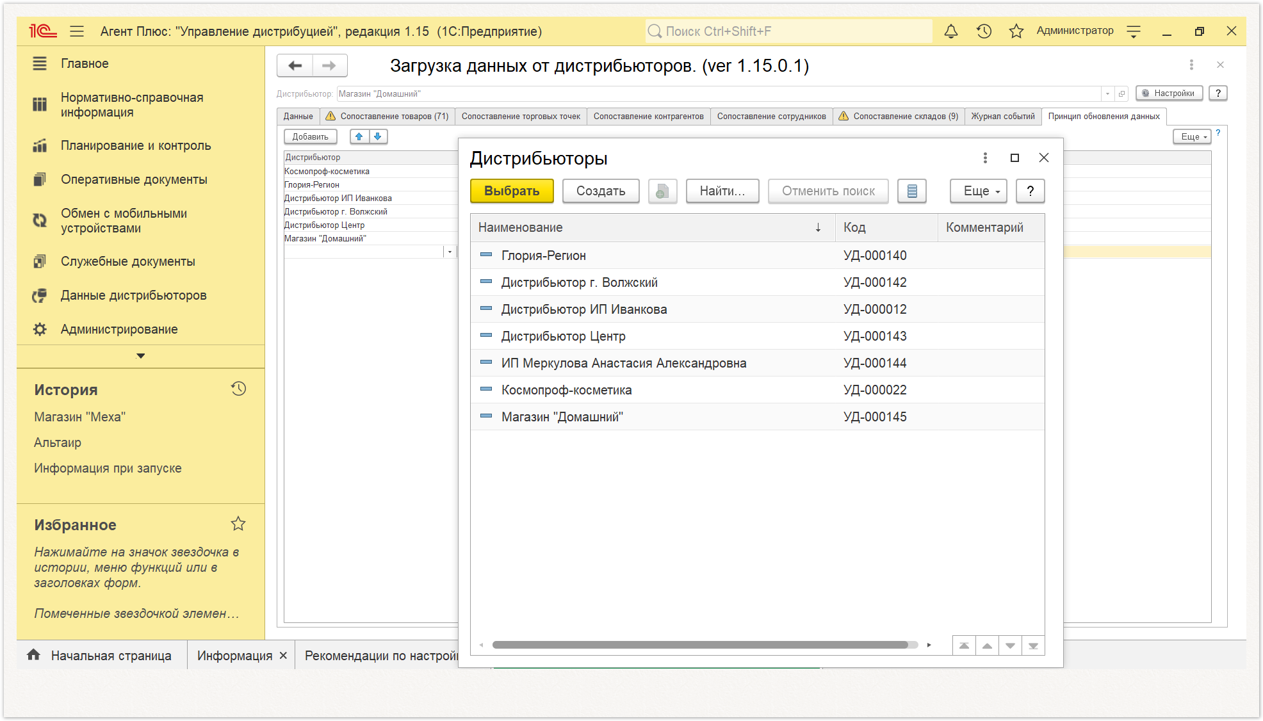Open Настройки button
Screen dimensions: 1263x721
pos(1169,93)
